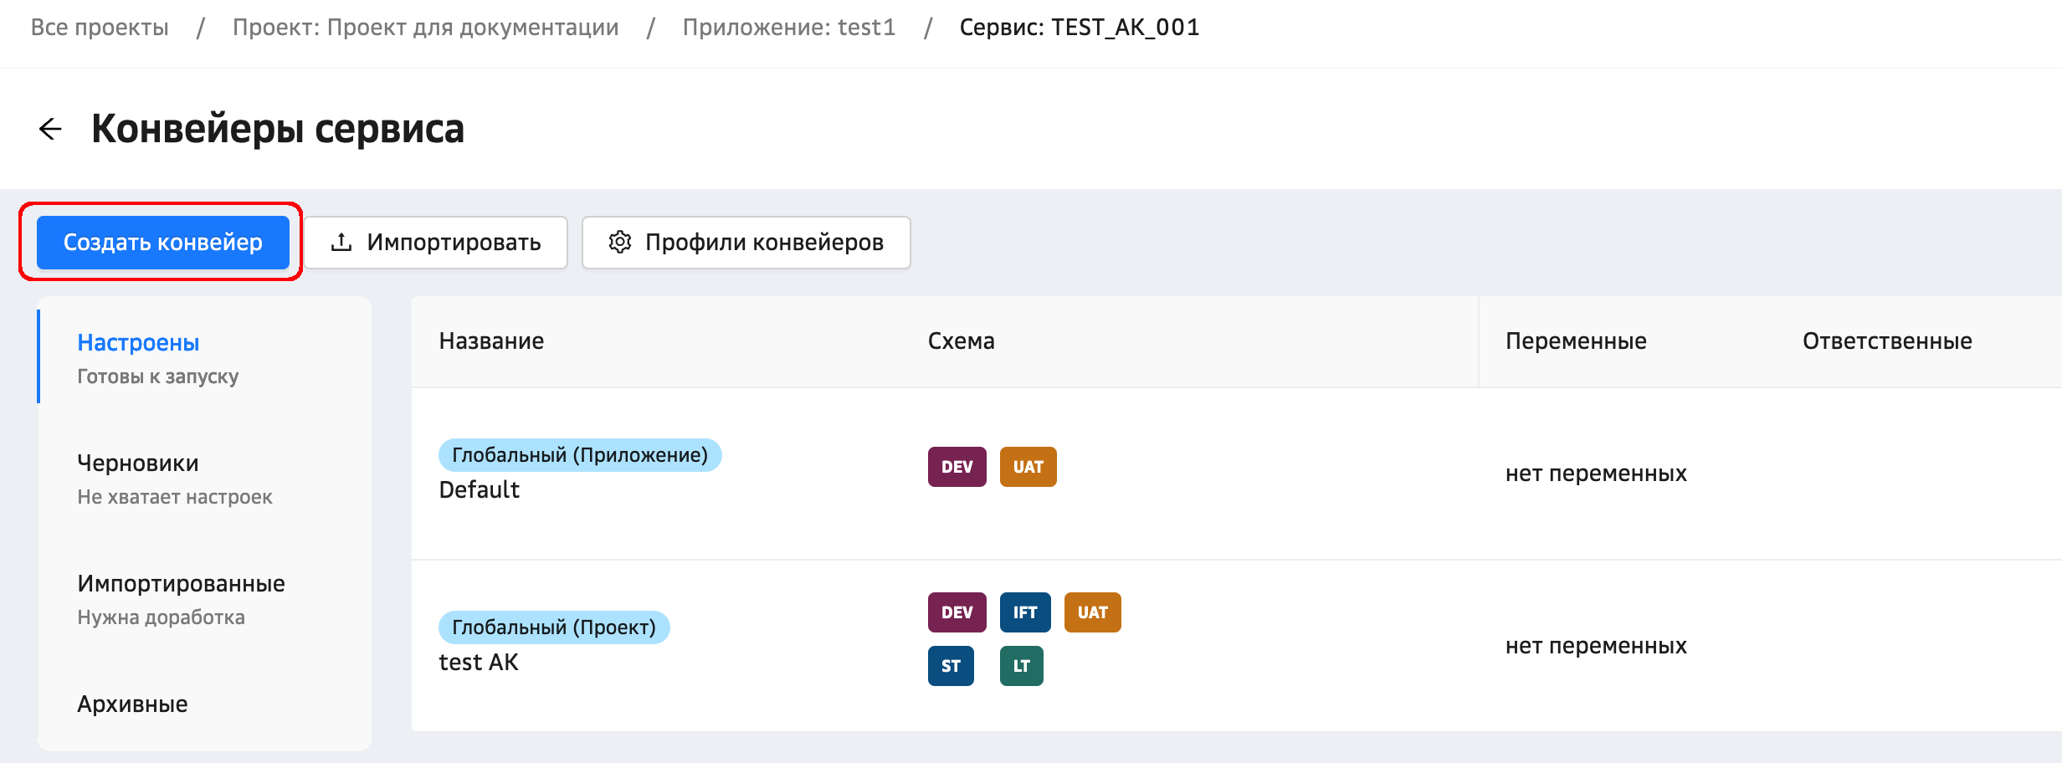Click the UAT badge in Default row
2062x763 pixels.
[1028, 467]
